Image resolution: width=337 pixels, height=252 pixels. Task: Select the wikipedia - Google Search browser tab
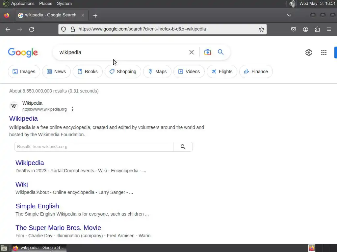pos(51,15)
